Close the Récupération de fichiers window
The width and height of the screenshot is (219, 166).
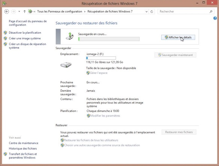pyautogui.click(x=212, y=3)
